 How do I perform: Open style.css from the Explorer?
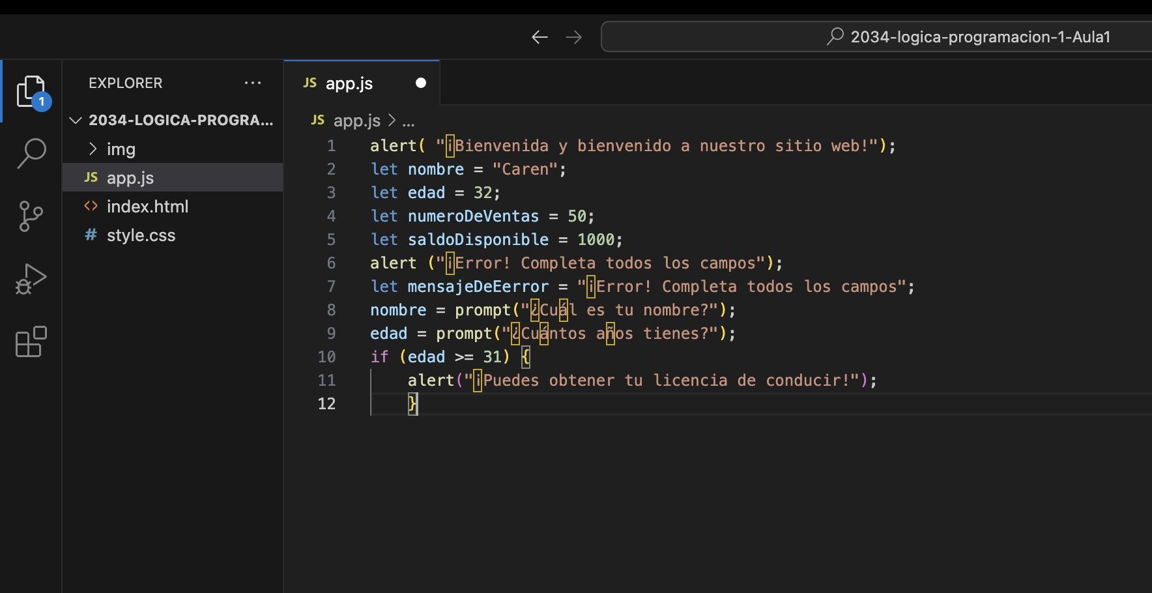tap(173, 235)
